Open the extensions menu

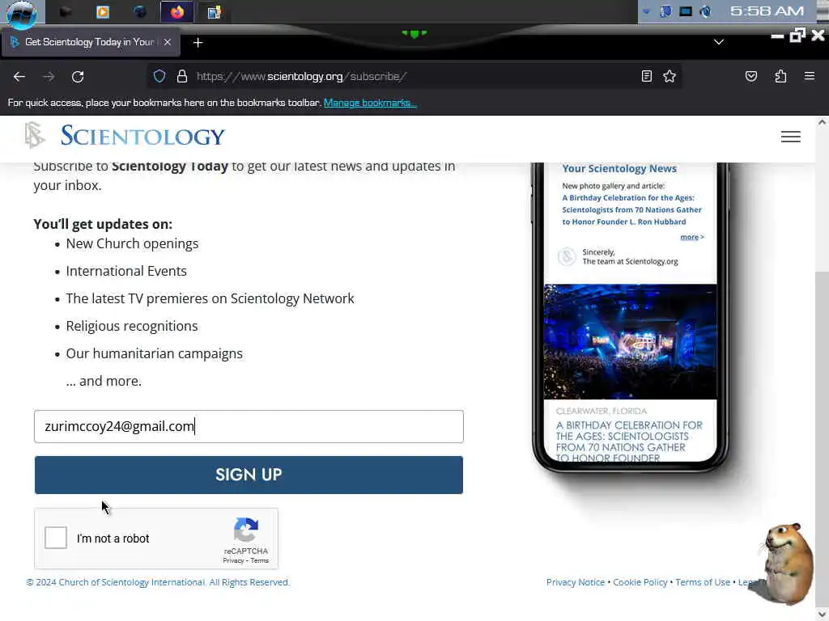pyautogui.click(x=780, y=76)
